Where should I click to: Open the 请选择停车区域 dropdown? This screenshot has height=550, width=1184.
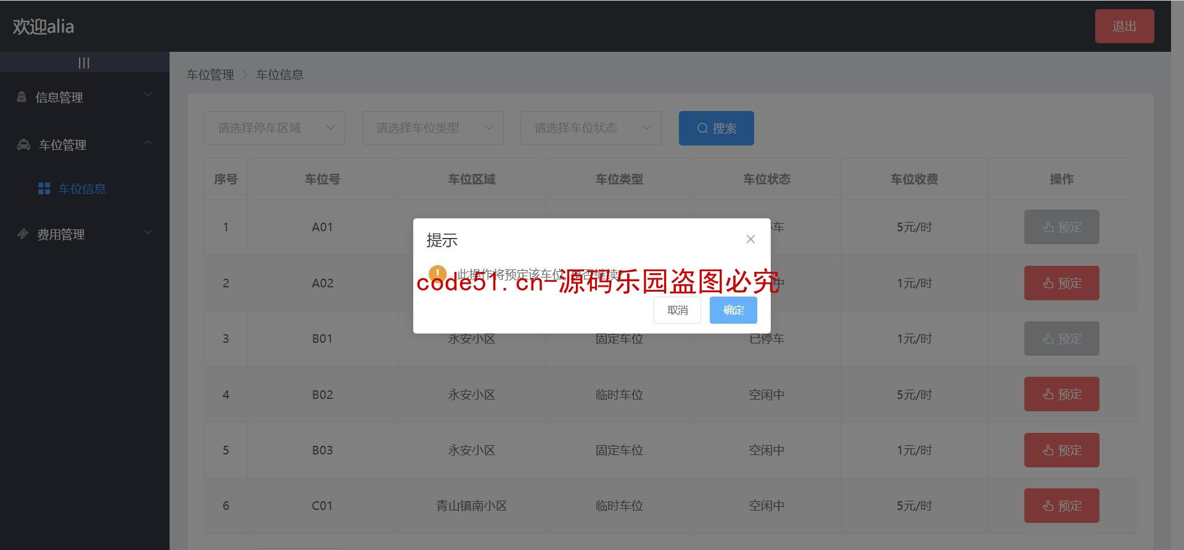click(274, 128)
